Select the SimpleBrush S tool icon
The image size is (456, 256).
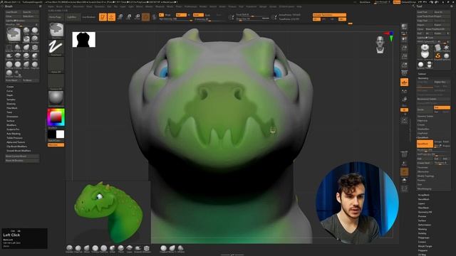(437, 55)
